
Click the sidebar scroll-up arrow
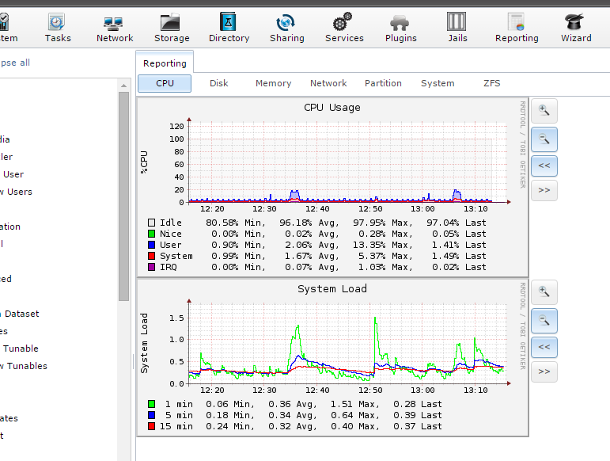tap(123, 86)
